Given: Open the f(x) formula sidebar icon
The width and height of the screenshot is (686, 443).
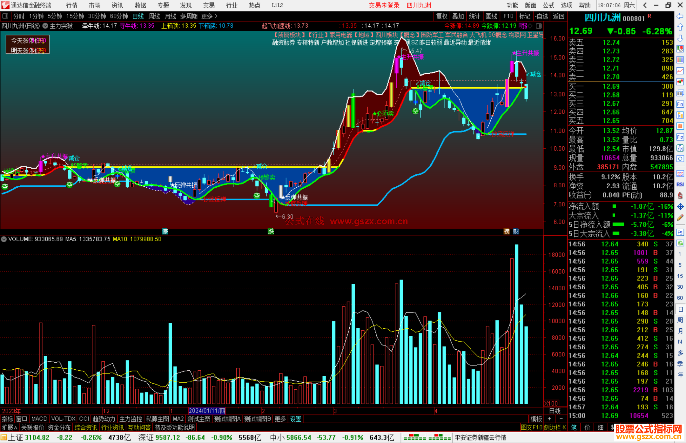Looking at the screenshot, I should click(x=680, y=148).
